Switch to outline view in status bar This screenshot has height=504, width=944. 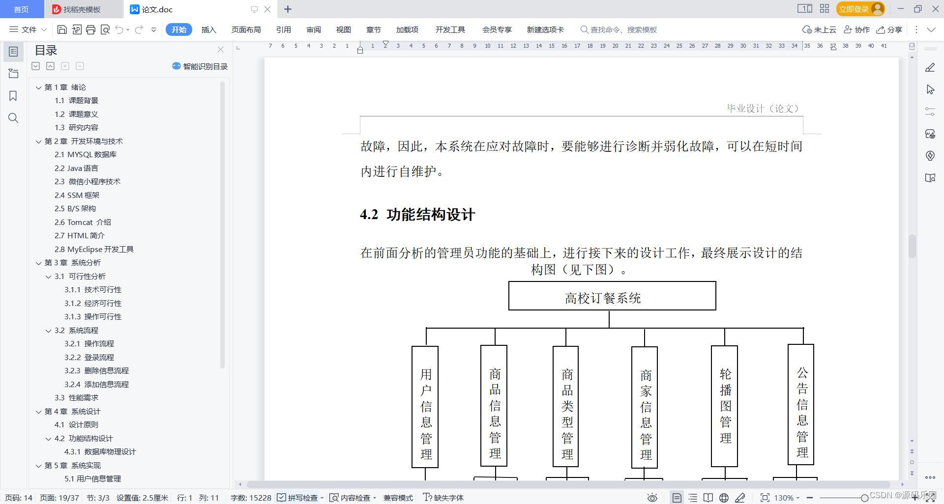click(693, 498)
